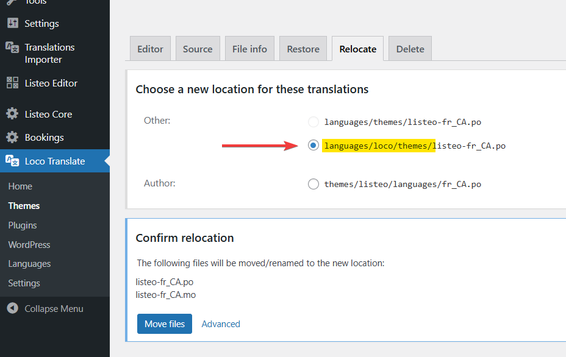The image size is (566, 357).
Task: Select languages/themes/listeo-fr_CA.po radio option
Action: click(x=313, y=122)
